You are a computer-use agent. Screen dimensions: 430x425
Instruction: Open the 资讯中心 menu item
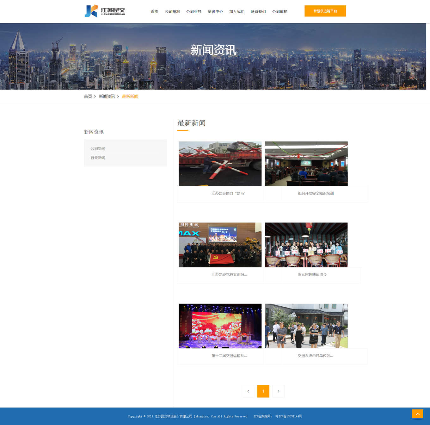[x=215, y=12]
